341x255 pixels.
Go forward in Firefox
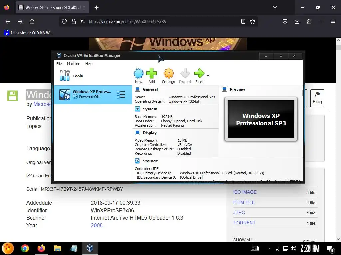[x=20, y=22]
